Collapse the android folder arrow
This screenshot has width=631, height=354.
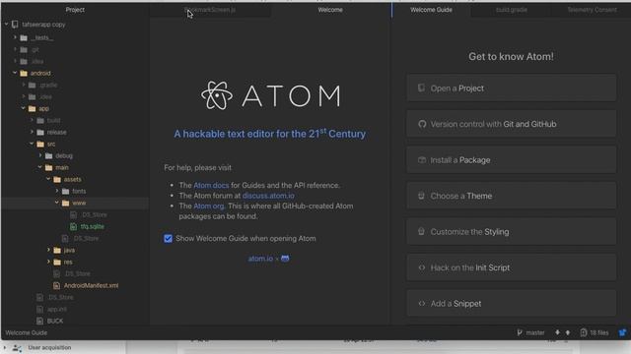(x=15, y=73)
